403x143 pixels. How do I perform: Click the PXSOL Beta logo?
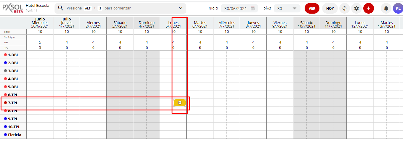[12, 8]
